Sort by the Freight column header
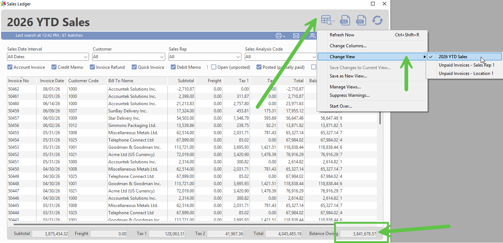Image resolution: width=503 pixels, height=243 pixels. 209,81
